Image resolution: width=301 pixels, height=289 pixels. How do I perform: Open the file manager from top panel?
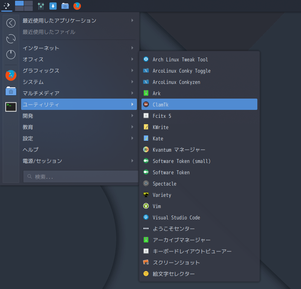[65, 6]
